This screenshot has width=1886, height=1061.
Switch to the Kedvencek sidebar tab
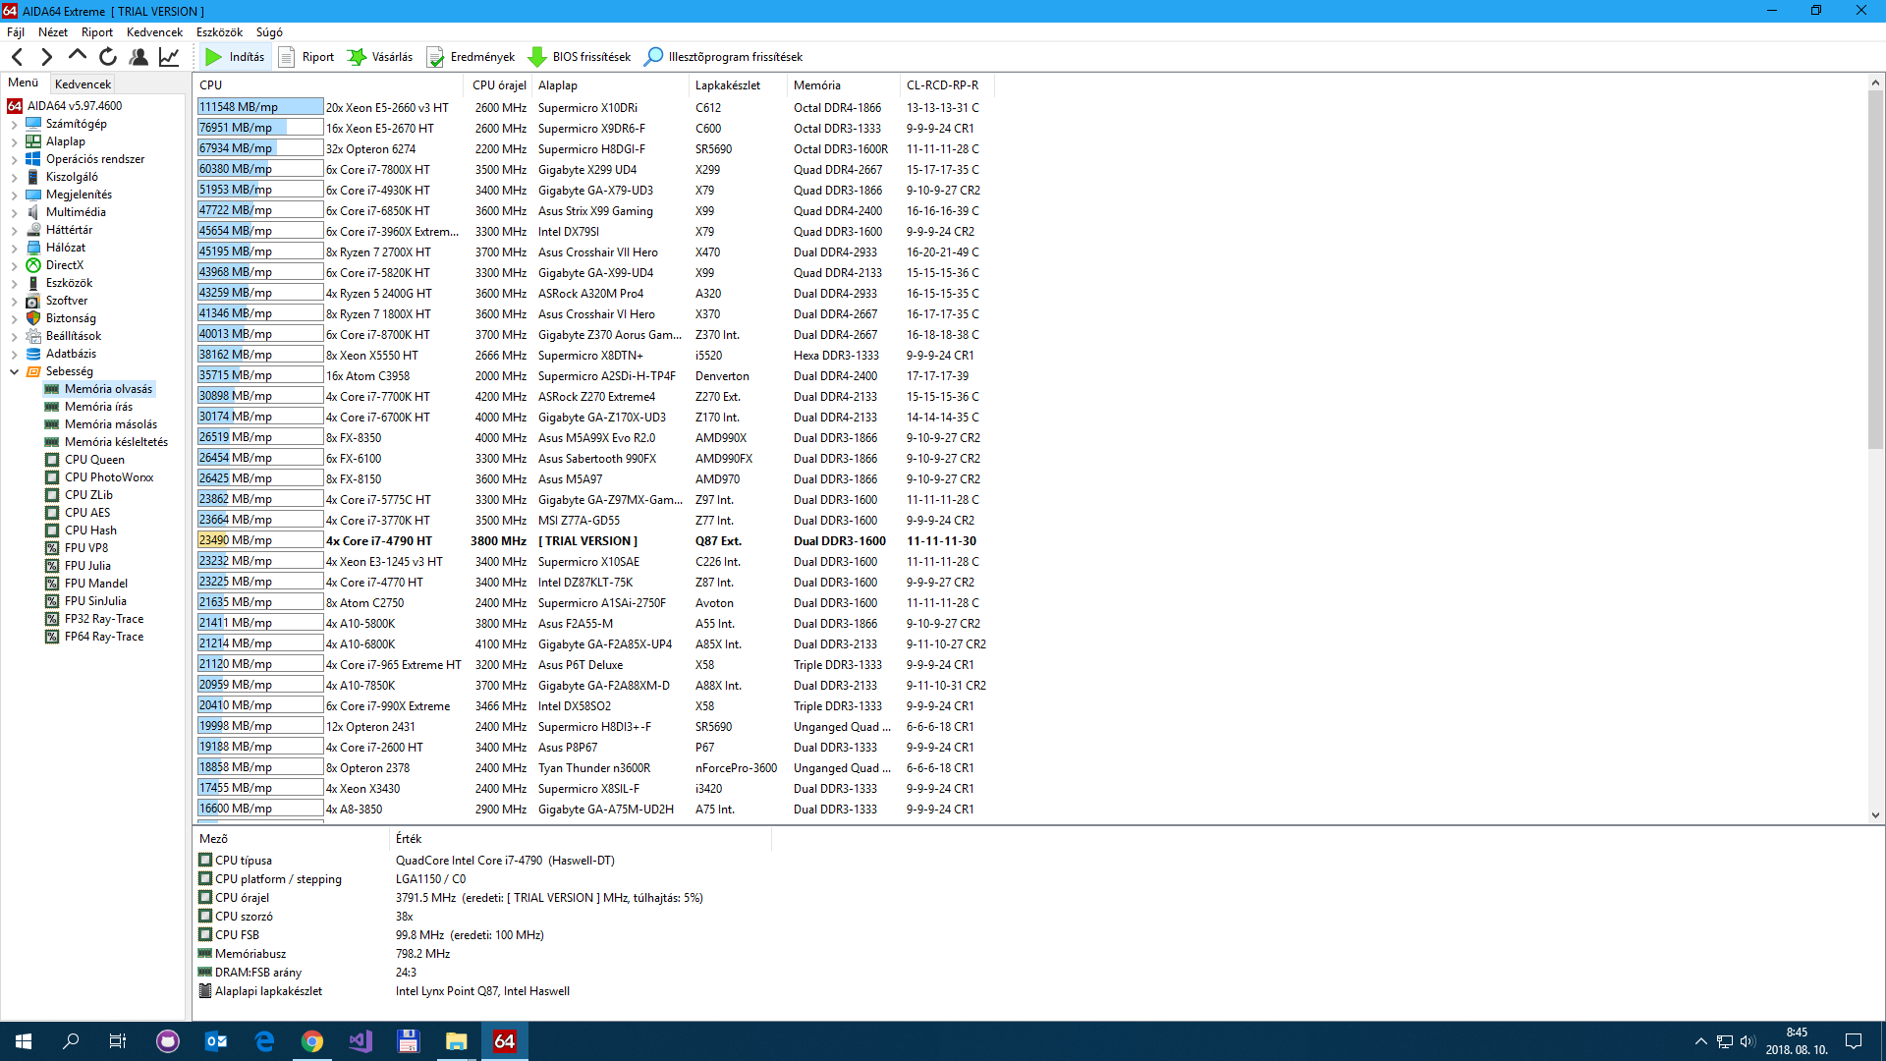(83, 84)
